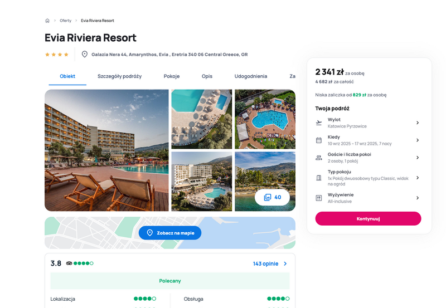Click the room type door icon
The image size is (446, 308).
pyautogui.click(x=319, y=178)
